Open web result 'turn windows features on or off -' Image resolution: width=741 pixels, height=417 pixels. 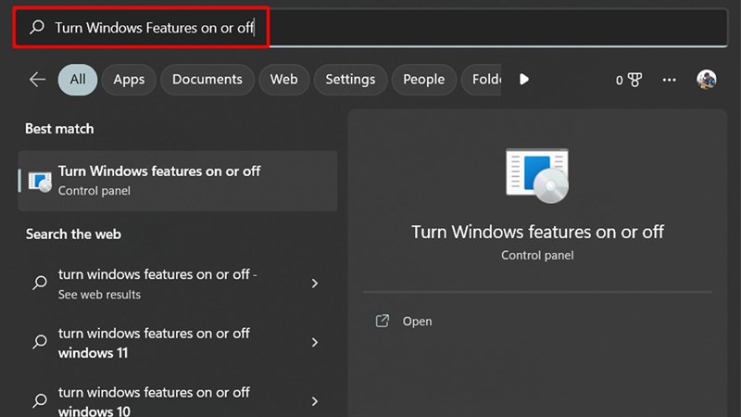point(178,284)
